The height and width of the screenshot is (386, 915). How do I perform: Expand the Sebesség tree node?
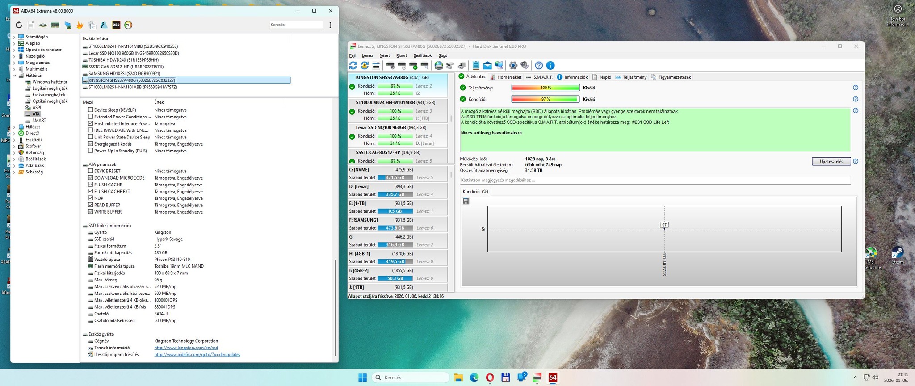[14, 172]
